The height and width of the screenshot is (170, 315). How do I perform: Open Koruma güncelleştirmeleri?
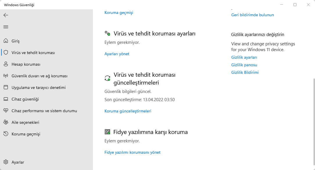(x=128, y=111)
